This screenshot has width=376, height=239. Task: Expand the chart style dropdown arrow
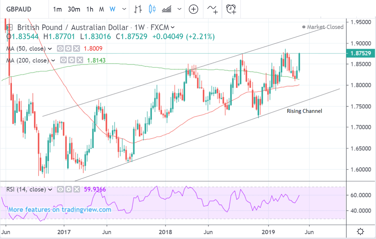(180, 9)
